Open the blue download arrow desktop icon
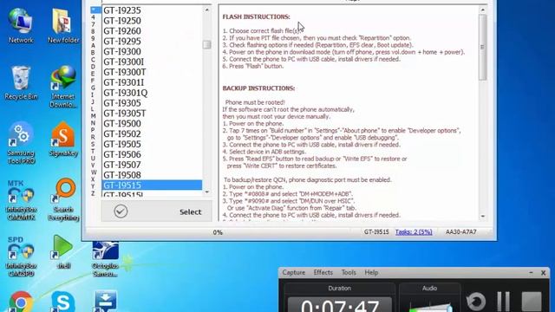555x312 pixels. click(x=105, y=302)
